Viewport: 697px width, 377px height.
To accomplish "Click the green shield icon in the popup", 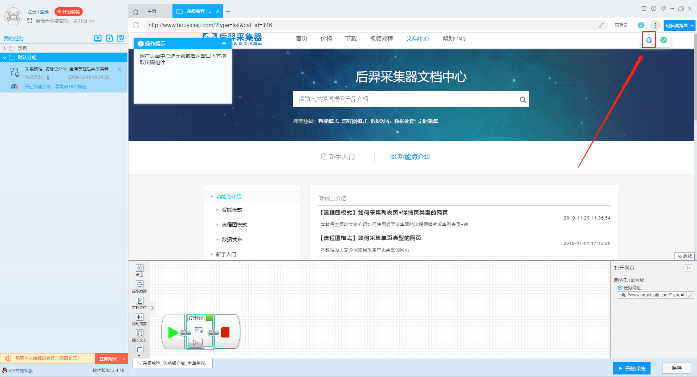I will [x=664, y=40].
